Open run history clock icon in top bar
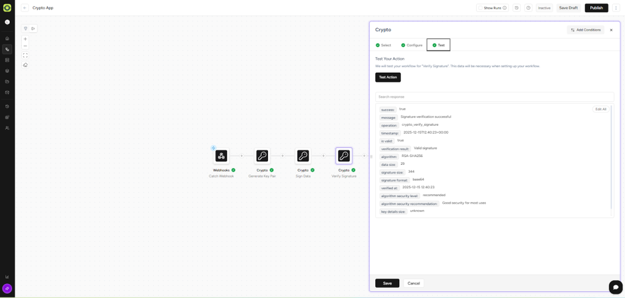 coord(516,8)
